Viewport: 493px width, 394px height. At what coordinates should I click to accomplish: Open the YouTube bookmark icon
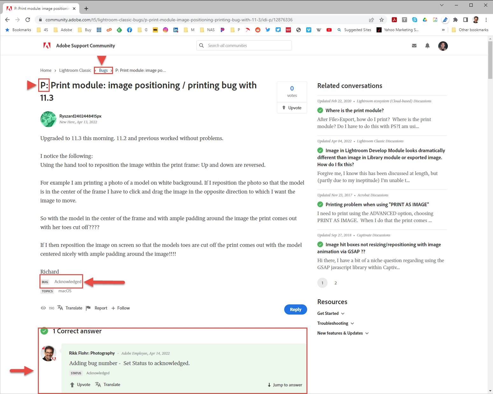(x=329, y=30)
